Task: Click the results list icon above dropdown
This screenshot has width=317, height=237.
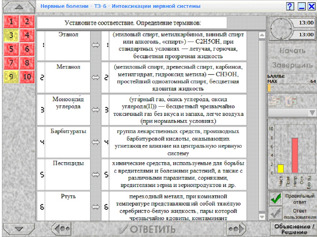Action: click(275, 100)
